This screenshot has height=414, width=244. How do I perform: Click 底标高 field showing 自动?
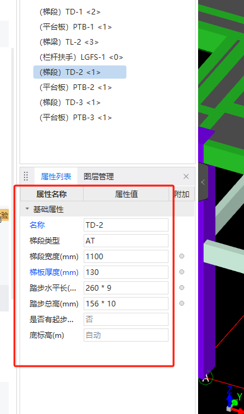(x=126, y=335)
